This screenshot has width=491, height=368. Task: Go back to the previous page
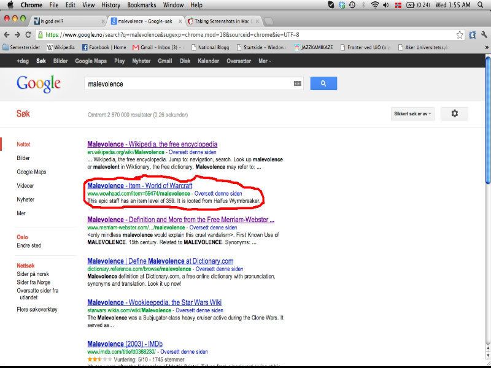tap(7, 34)
